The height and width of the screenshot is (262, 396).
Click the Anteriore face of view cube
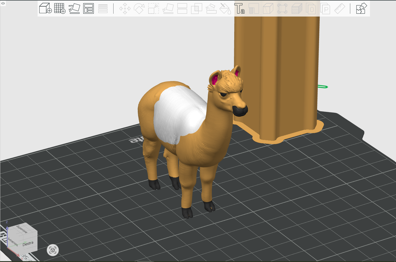click(x=13, y=242)
